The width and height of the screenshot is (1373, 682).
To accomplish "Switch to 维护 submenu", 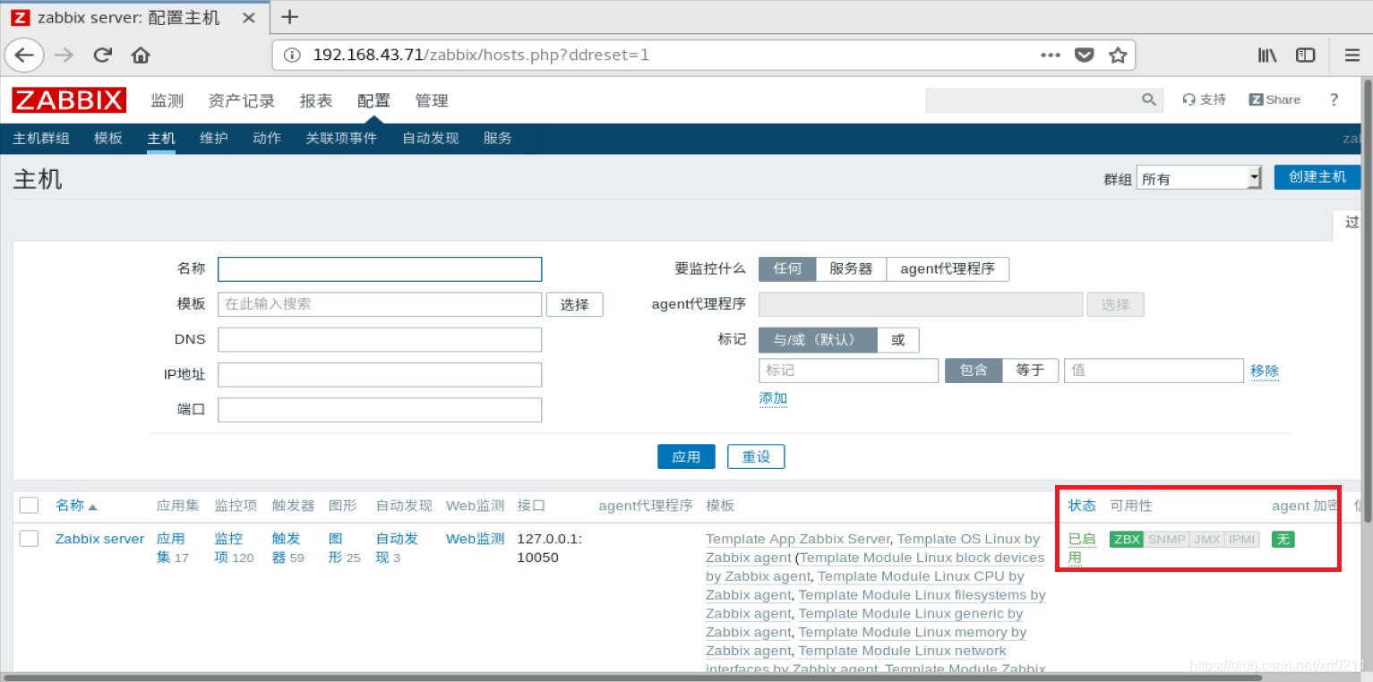I will [214, 138].
